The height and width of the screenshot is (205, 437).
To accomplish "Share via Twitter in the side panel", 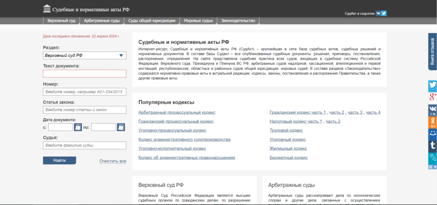I will point(432,86).
